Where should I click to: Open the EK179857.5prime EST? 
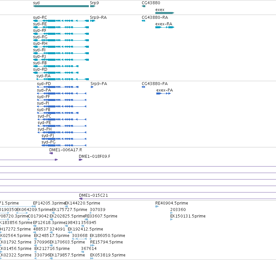pyautogui.click(x=51, y=258)
